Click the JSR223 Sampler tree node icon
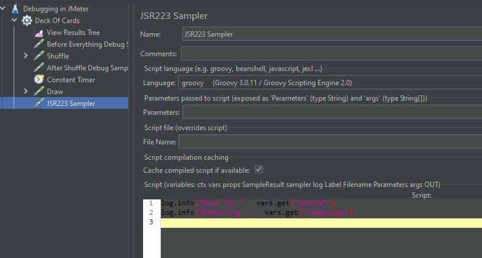 point(39,104)
